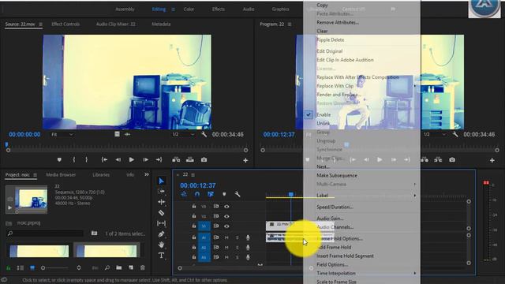Image resolution: width=505 pixels, height=284 pixels.
Task: Click Overwrite button in Source monitor
Action: 190,159
